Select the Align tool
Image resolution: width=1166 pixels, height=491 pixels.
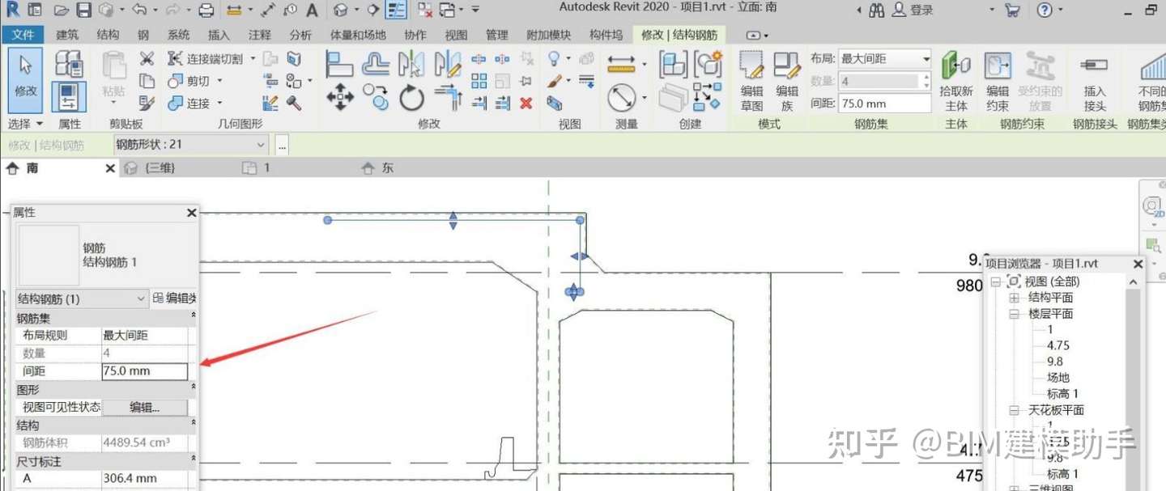tap(340, 63)
